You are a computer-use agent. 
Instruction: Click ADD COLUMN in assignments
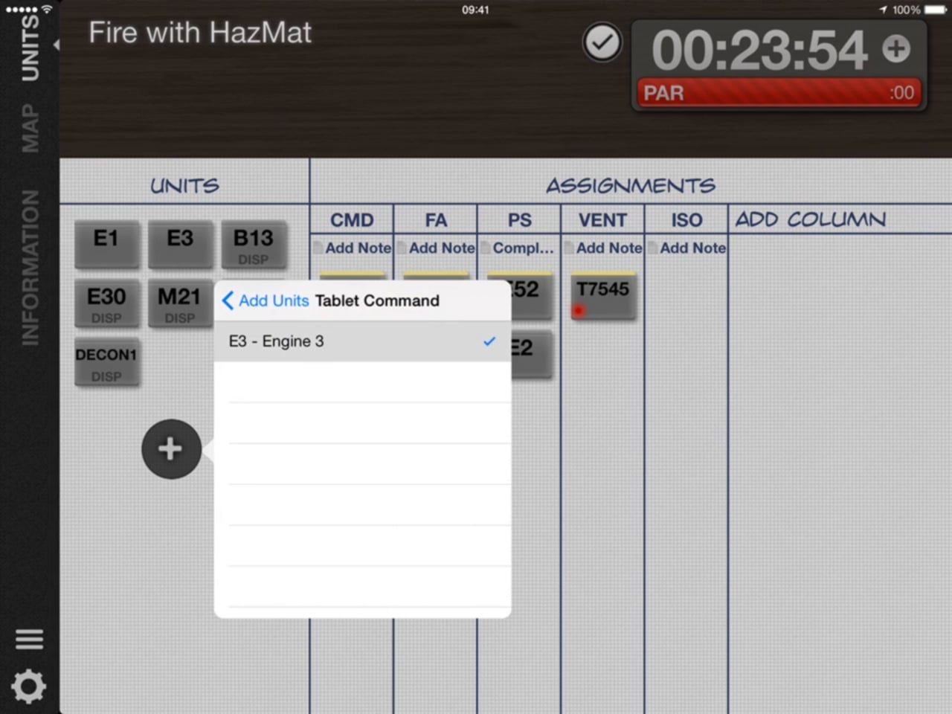(810, 219)
